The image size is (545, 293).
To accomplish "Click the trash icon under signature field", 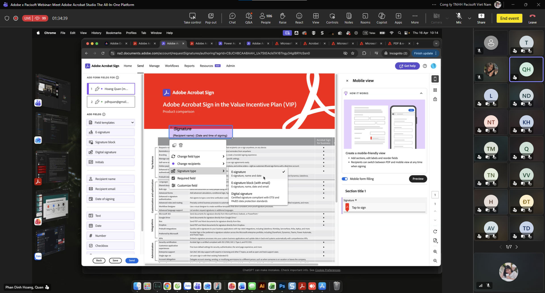I will (181, 145).
